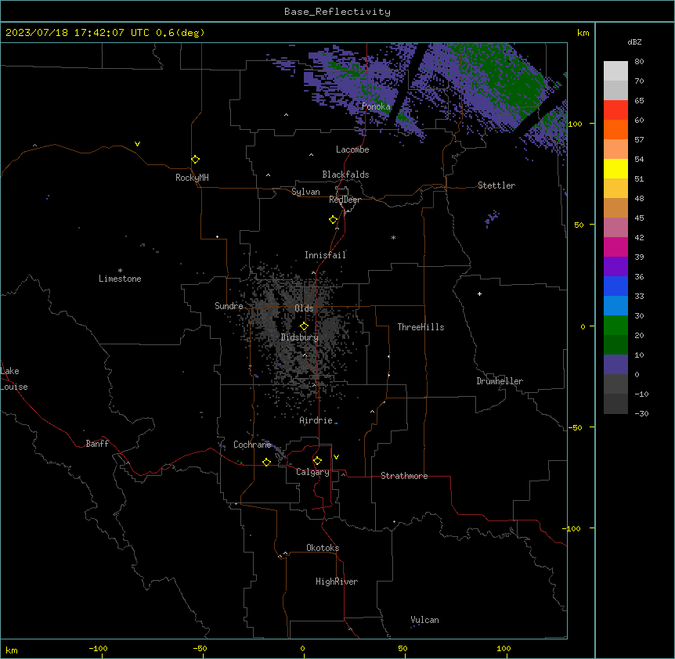
Task: Click the dBZ legend heading
Action: (x=634, y=41)
